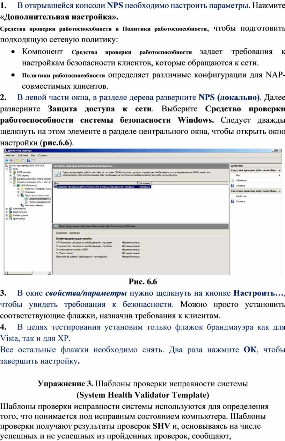Collapse the Роли tree node
This screenshot has width=285, height=441.
[7, 168]
